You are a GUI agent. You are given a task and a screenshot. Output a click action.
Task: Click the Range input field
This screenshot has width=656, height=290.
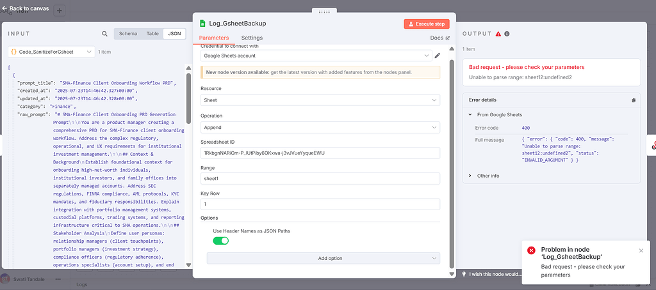click(320, 179)
